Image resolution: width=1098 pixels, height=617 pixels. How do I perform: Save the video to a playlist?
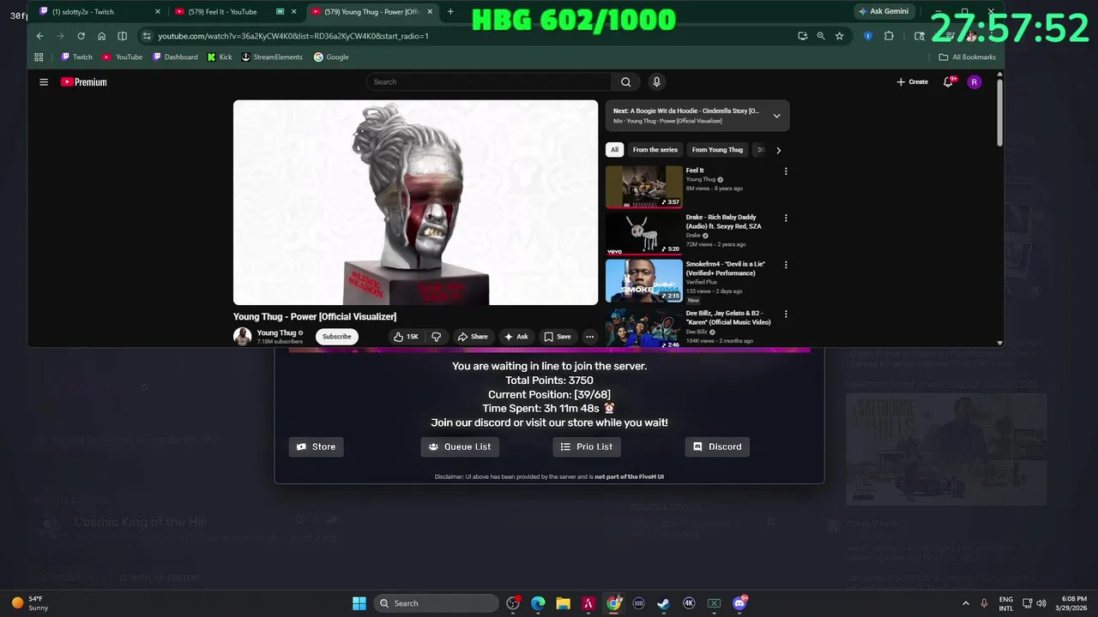click(557, 337)
